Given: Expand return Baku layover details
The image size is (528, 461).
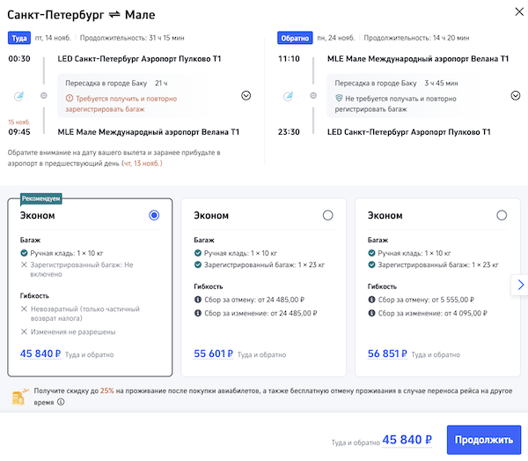Looking at the screenshot, I should pyautogui.click(x=516, y=95).
